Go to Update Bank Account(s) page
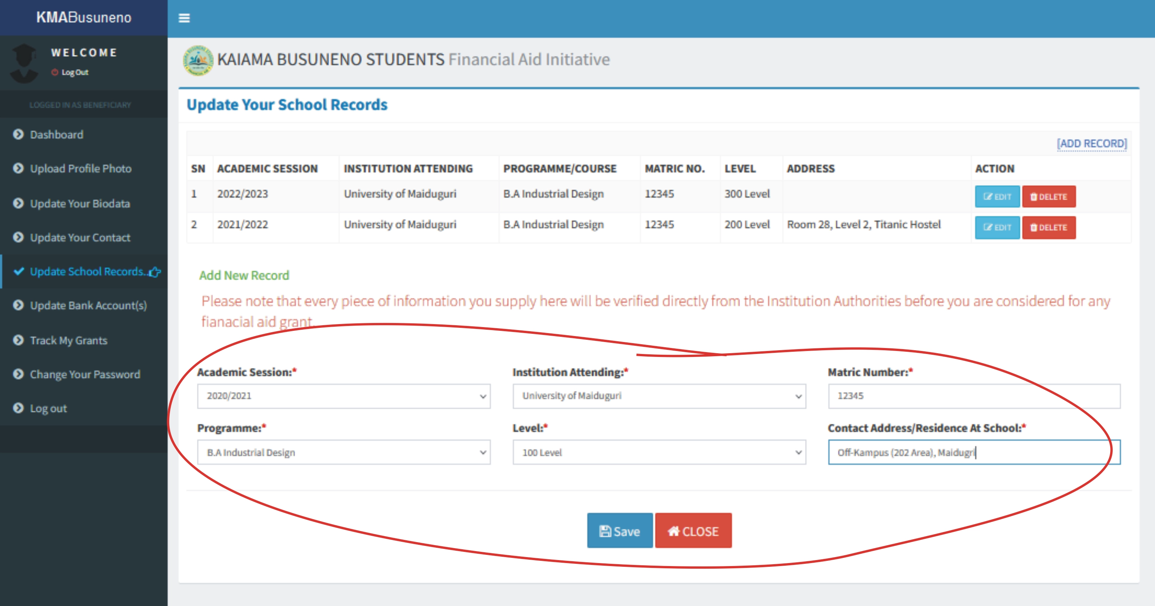This screenshot has height=606, width=1155. pyautogui.click(x=88, y=305)
